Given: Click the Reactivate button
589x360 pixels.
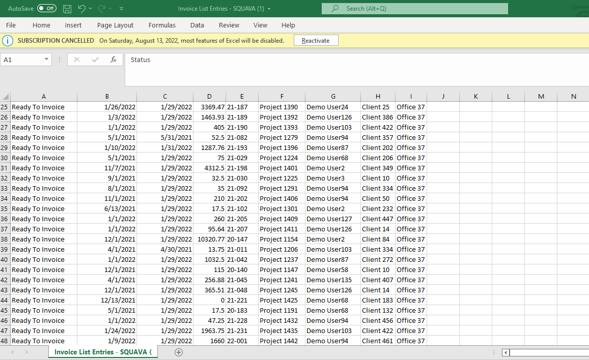Looking at the screenshot, I should tap(316, 41).
